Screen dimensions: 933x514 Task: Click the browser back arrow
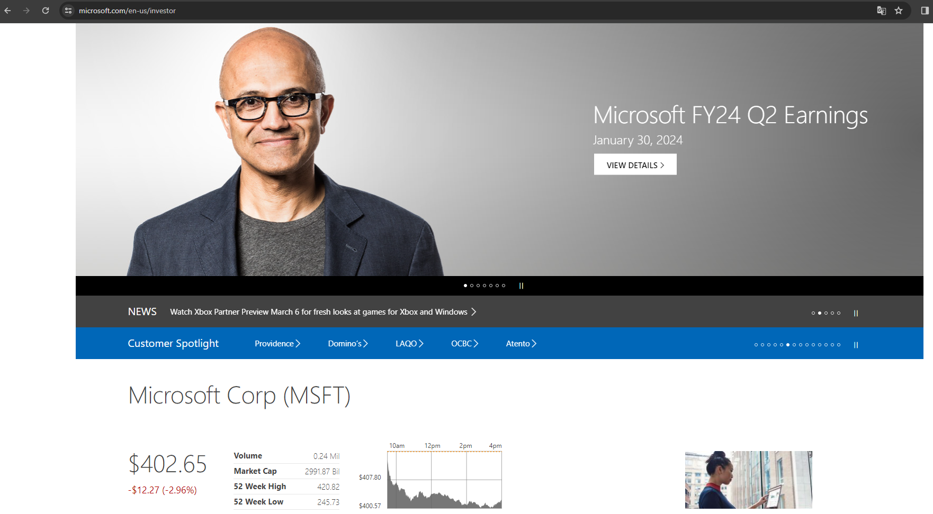pos(7,11)
